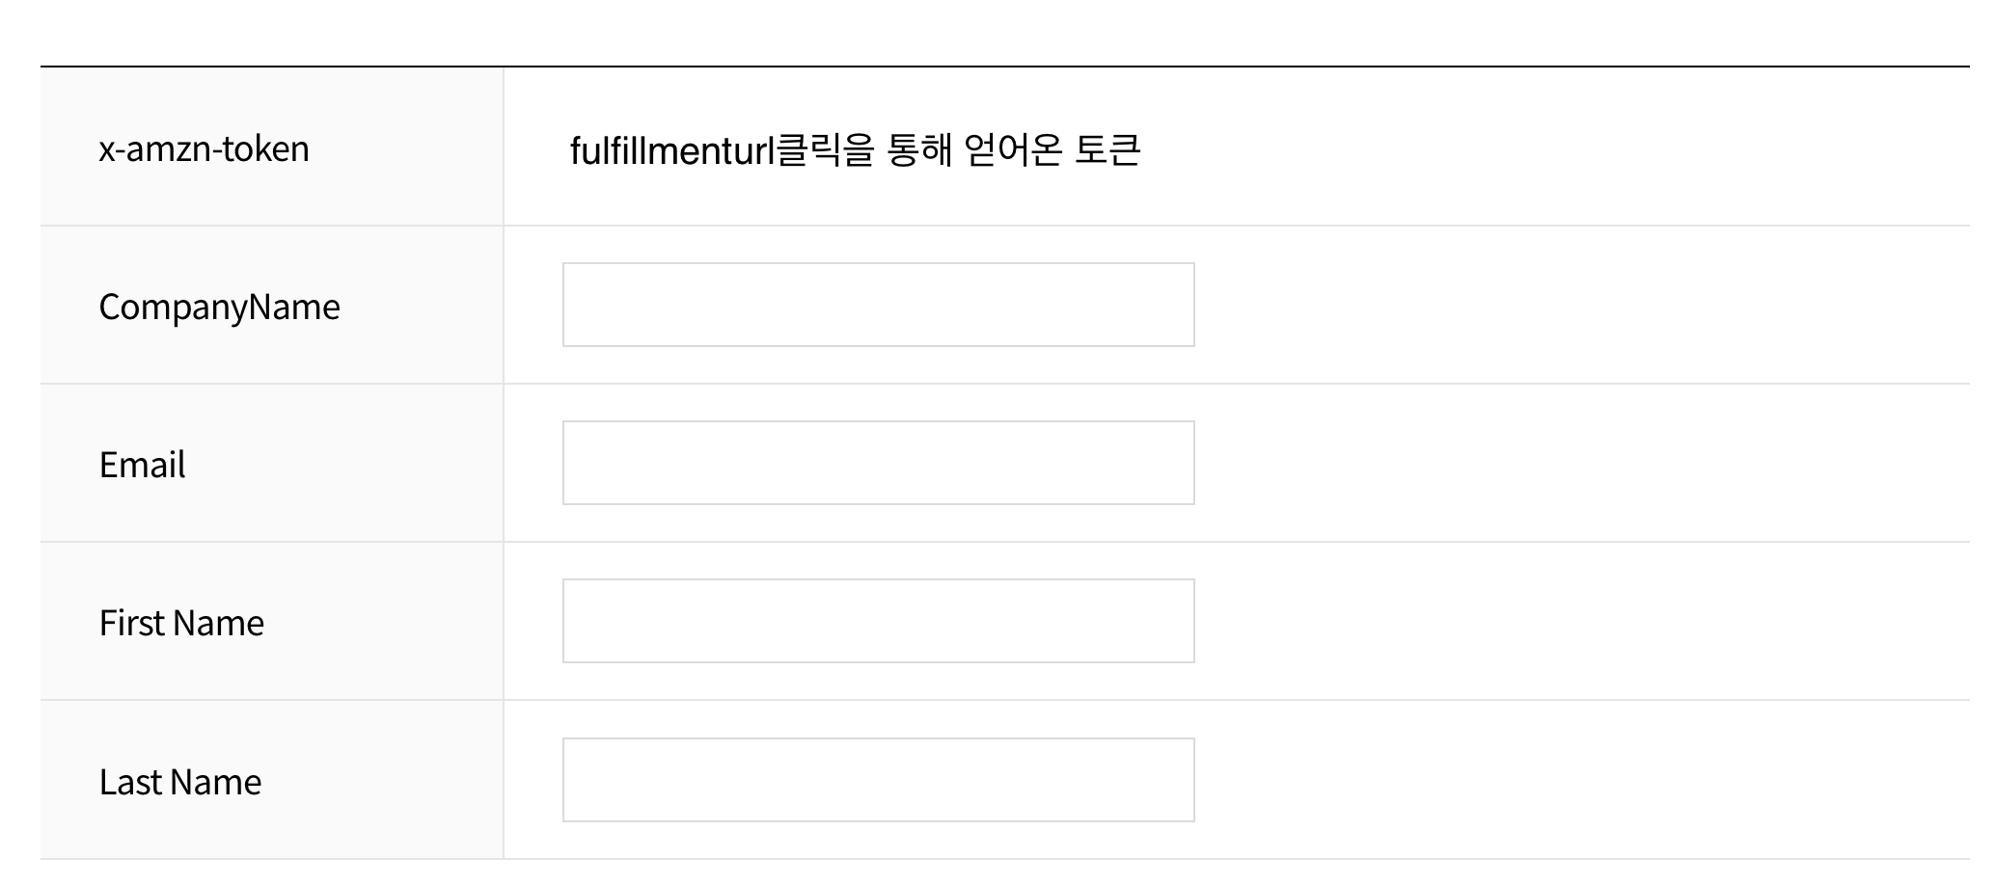1995x885 pixels.
Task: Click the First Name label
Action: point(181,623)
